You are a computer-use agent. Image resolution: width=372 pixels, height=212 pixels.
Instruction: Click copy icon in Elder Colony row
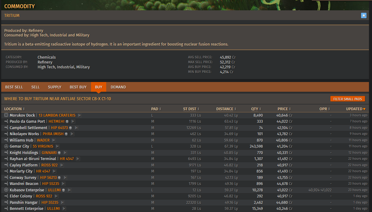tap(56, 196)
